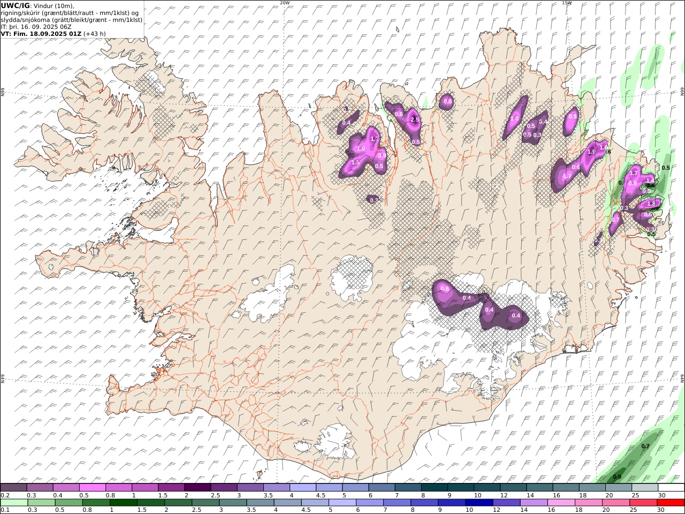Click the '0.1' label on the lower legend
This screenshot has height=514, width=685.
[x=4, y=510]
